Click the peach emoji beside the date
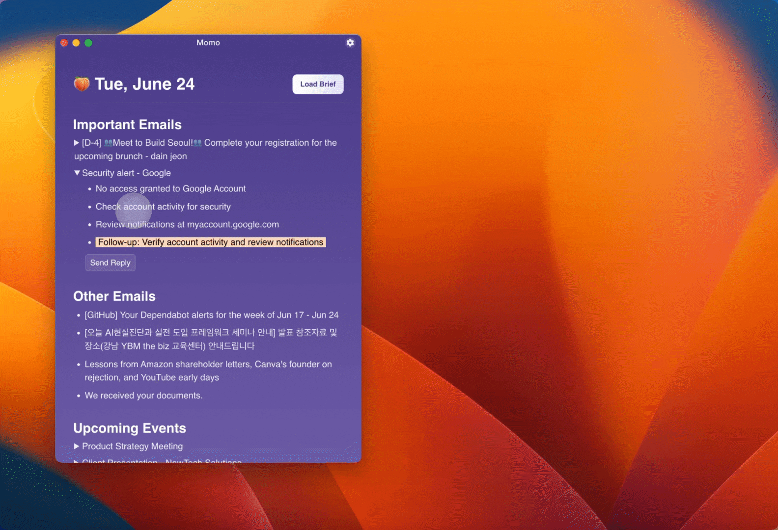778x530 pixels. click(82, 84)
